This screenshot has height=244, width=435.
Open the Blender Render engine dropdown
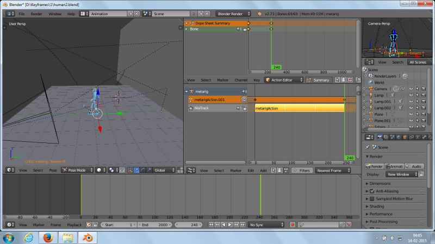click(x=233, y=14)
